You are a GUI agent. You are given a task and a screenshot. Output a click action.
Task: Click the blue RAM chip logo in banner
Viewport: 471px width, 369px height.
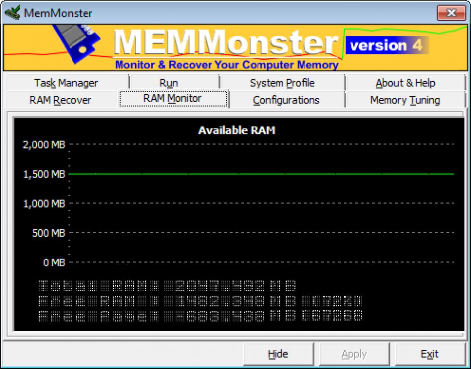tap(78, 43)
